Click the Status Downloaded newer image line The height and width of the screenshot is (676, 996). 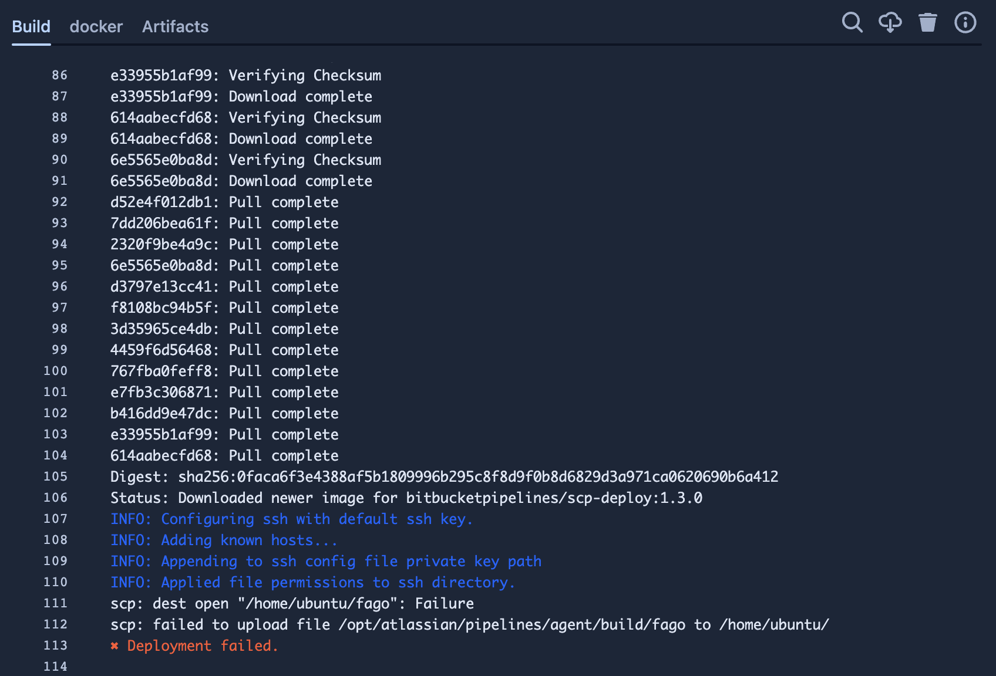(x=406, y=498)
